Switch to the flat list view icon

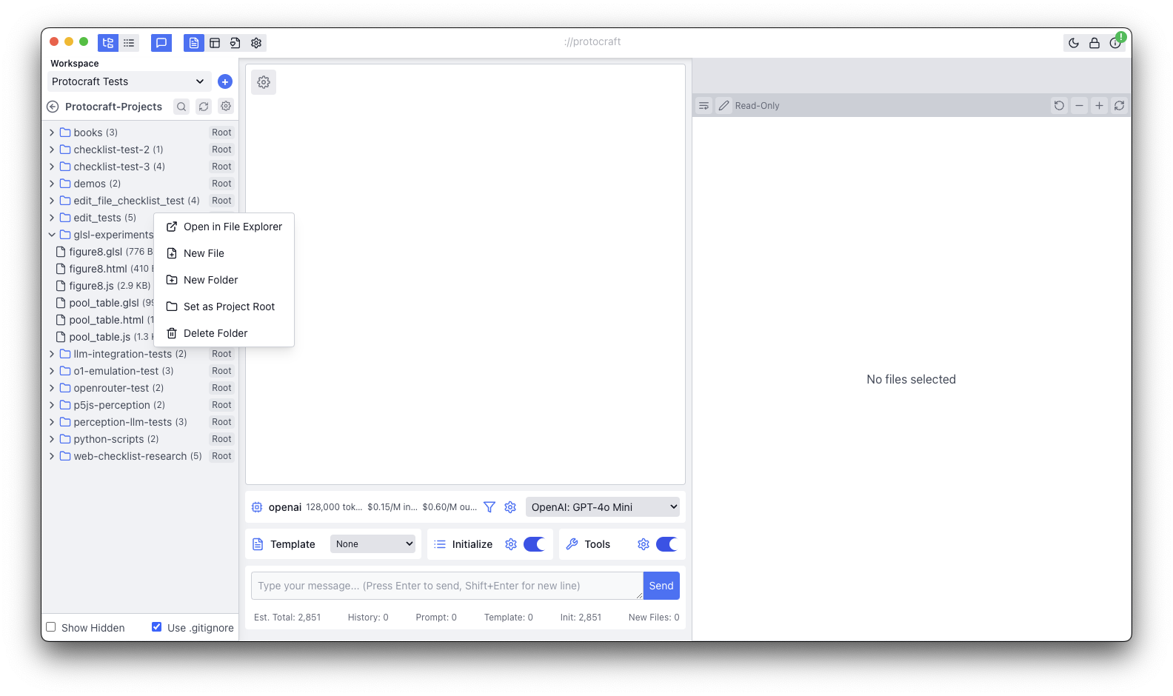129,43
